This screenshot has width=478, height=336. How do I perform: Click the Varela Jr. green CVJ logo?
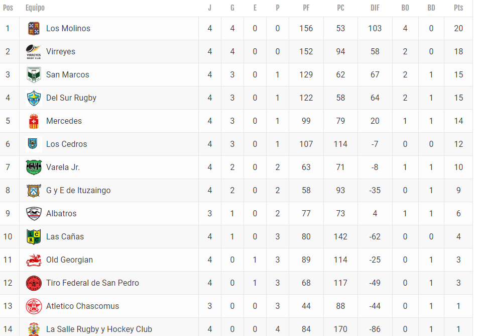[x=34, y=167]
